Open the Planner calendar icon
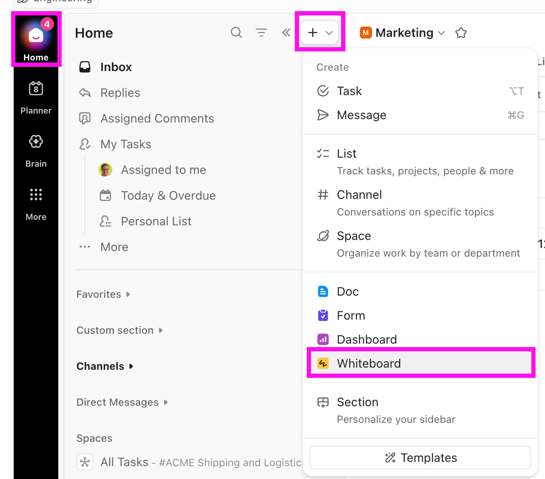This screenshot has height=479, width=545. pos(36,89)
